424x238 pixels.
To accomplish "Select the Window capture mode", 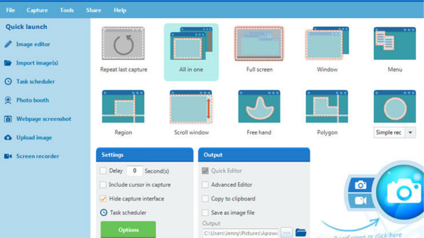I will [x=327, y=43].
